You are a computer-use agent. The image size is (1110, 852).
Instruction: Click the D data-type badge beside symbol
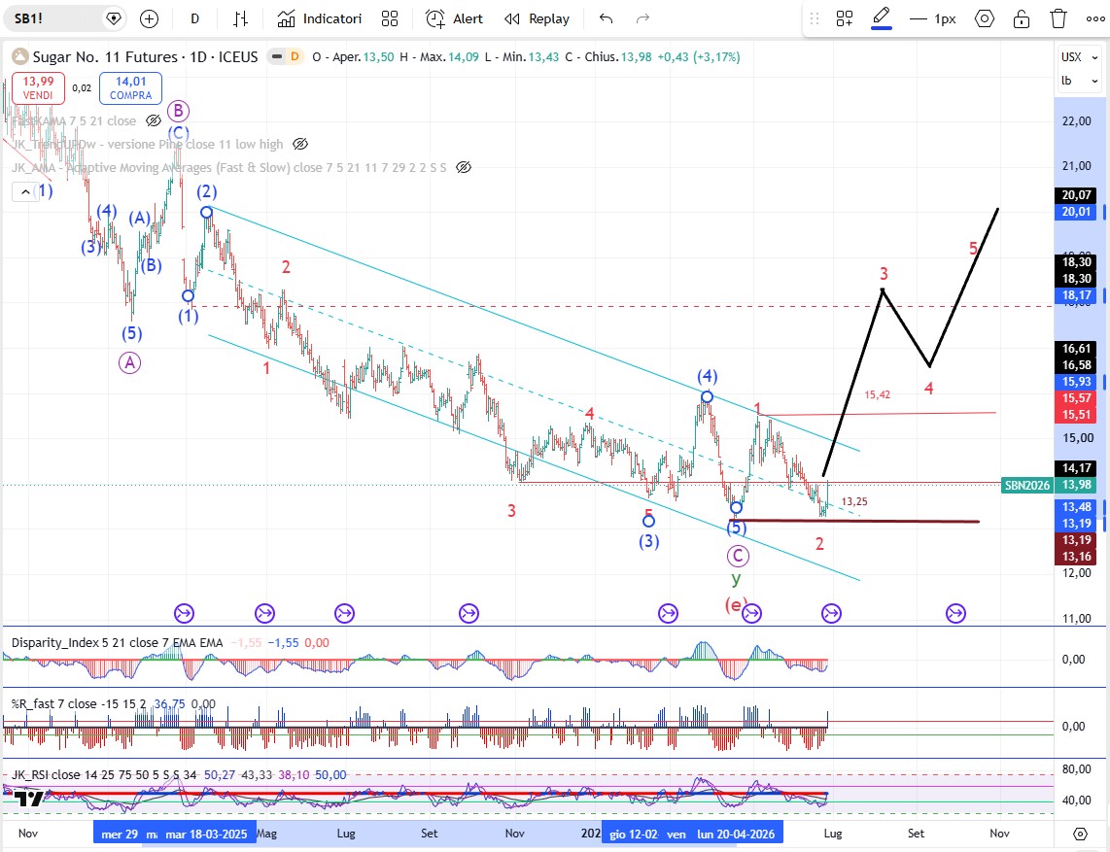point(295,57)
